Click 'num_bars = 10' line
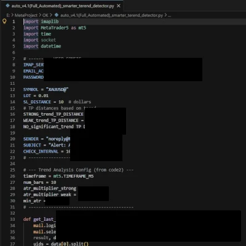The width and height of the screenshot is (246, 246). click(39, 182)
